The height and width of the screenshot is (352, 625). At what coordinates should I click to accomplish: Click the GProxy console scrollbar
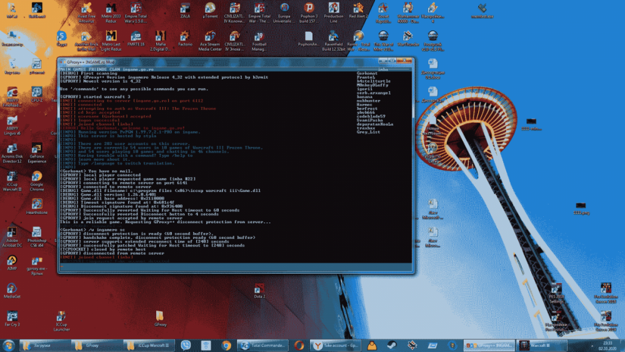[x=409, y=163]
